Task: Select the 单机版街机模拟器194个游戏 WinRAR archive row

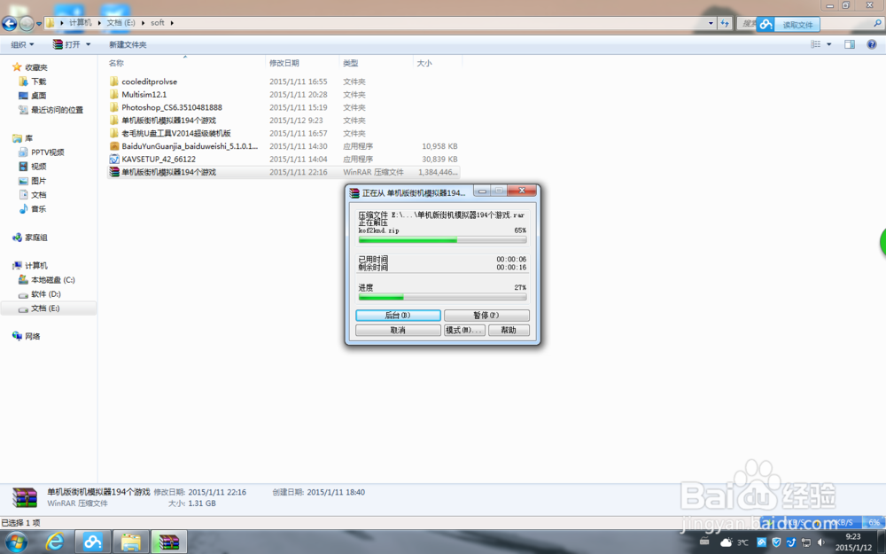Action: click(x=284, y=173)
